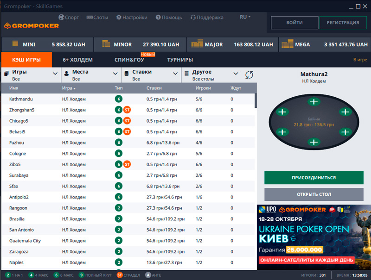Click the refresh table list icon
Viewport: 371px width, 280px height.
249,75
